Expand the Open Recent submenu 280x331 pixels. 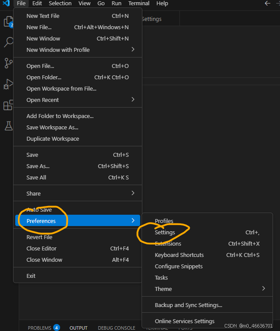78,100
